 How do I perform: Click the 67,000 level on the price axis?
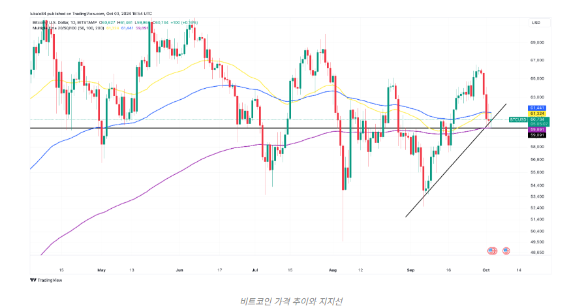pos(538,61)
